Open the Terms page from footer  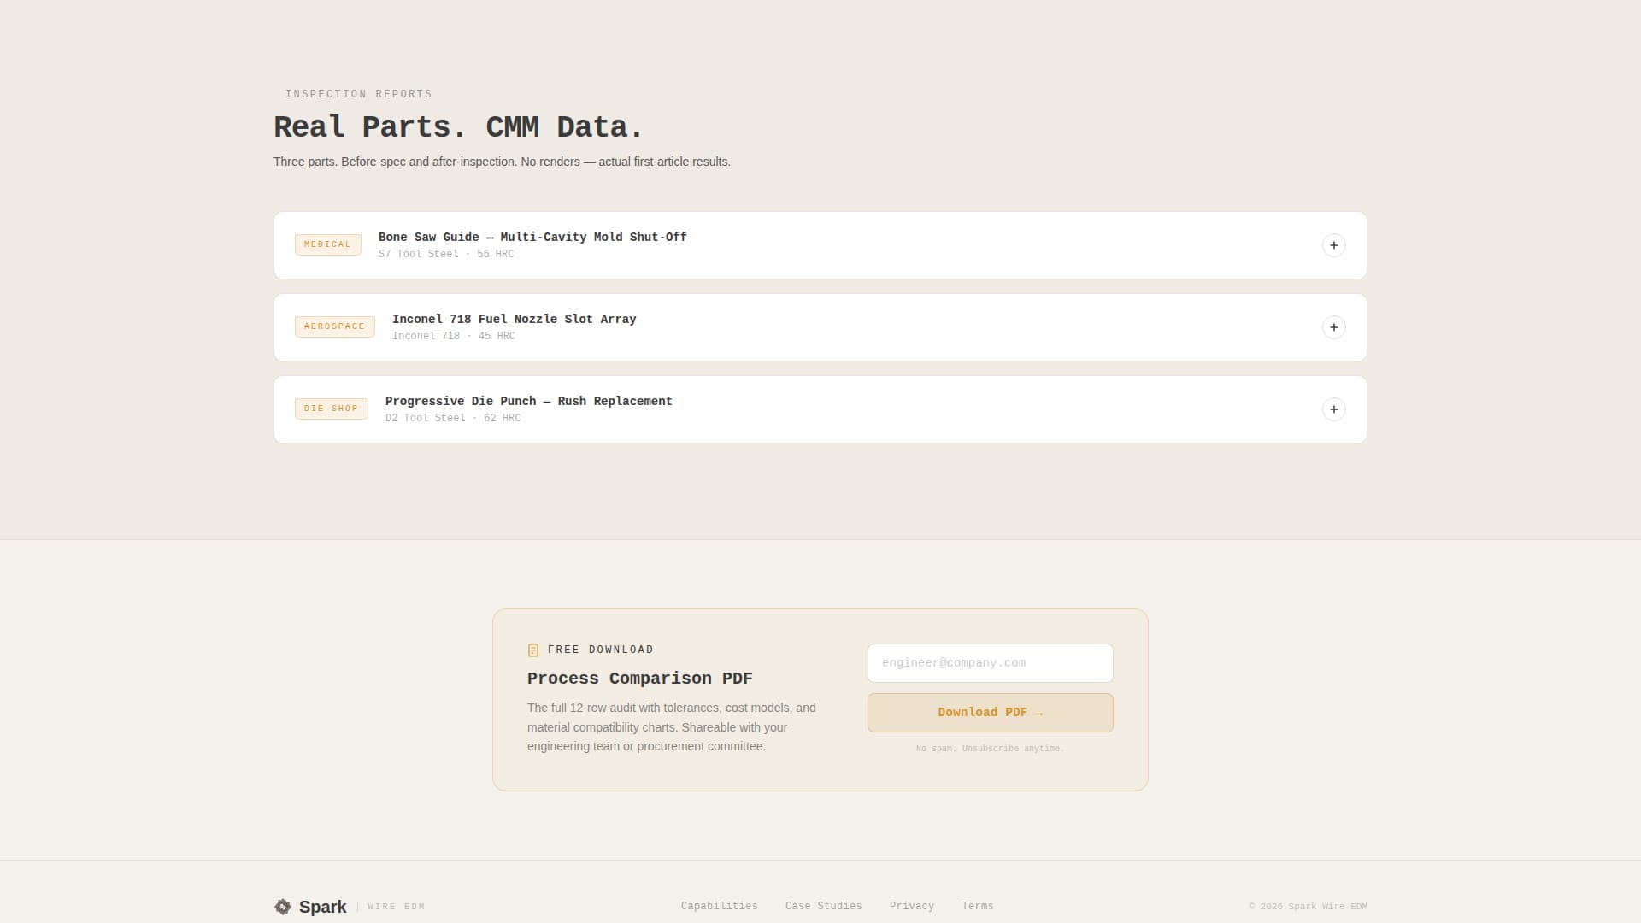(978, 906)
